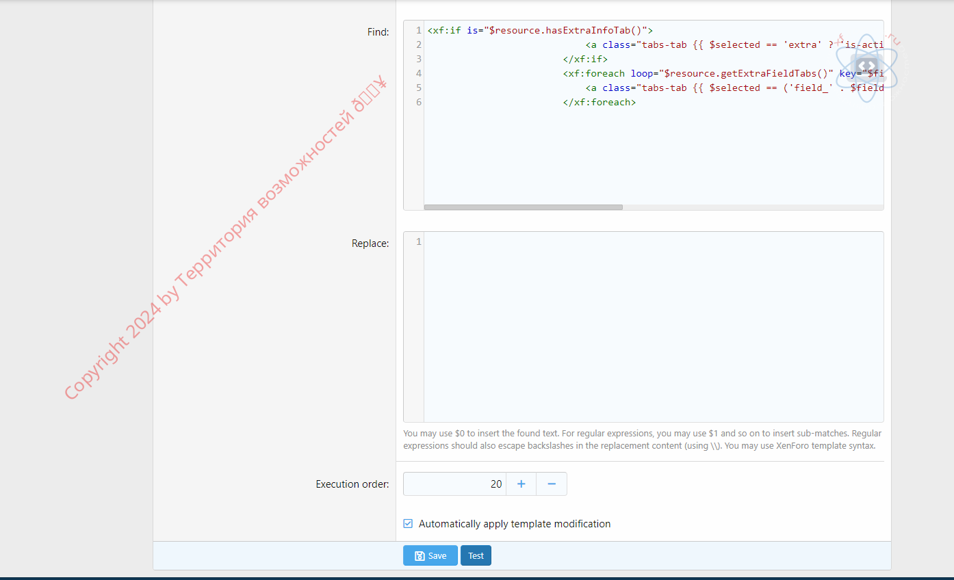The height and width of the screenshot is (580, 954).
Task: Decrease execution order with minus button
Action: coord(552,484)
